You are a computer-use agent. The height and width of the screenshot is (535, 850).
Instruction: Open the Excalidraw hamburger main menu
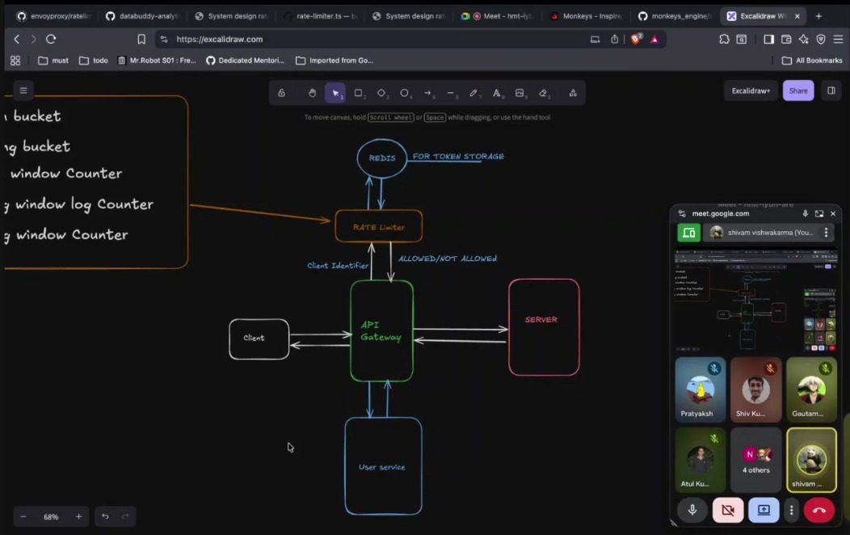pos(23,91)
